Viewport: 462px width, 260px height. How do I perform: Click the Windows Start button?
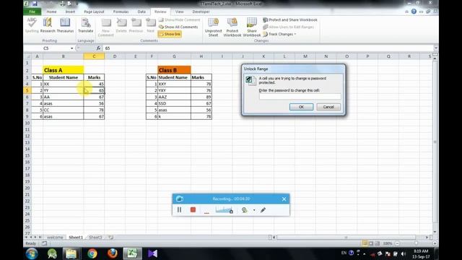(32, 253)
